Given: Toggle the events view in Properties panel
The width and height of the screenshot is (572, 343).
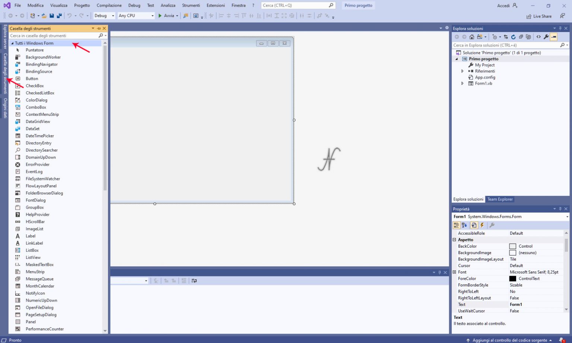Looking at the screenshot, I should (x=482, y=225).
